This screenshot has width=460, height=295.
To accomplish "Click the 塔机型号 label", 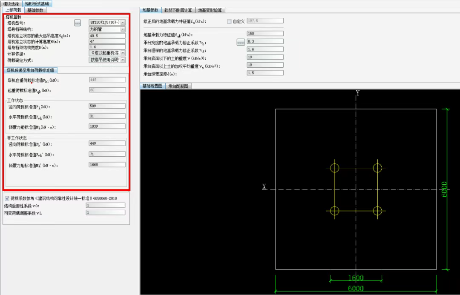I will (x=16, y=23).
